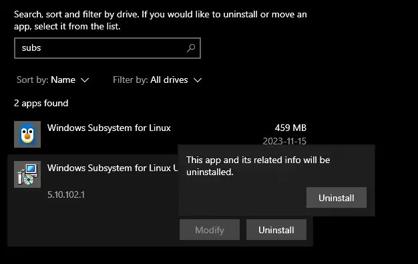Viewport: 418px width, 264px height.
Task: Click the version number 5.10.102.1
Action: point(66,194)
